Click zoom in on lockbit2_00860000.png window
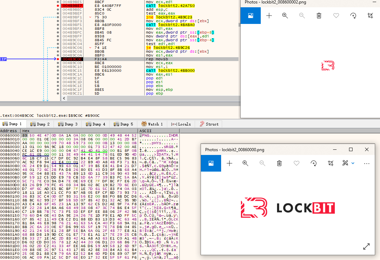380x260 pixels. pyautogui.click(x=245, y=163)
